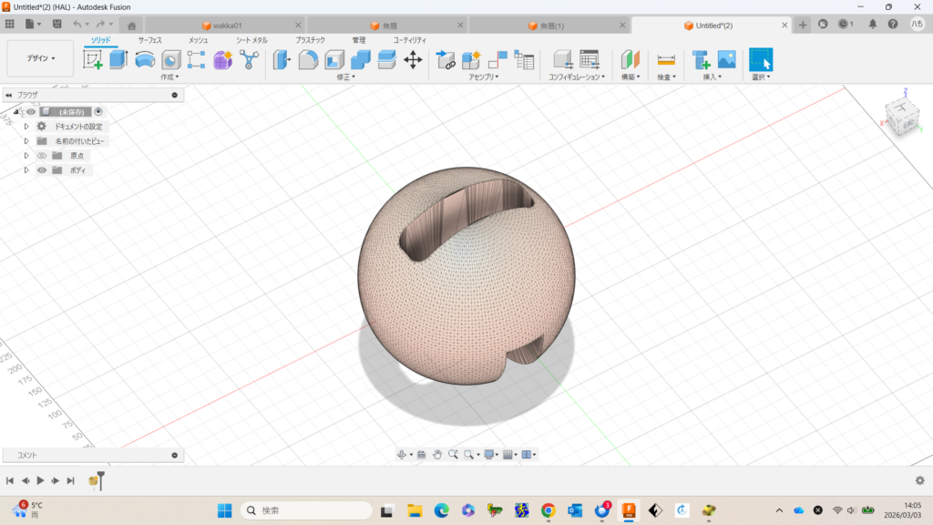
Task: Open the Insert image tool
Action: point(726,60)
